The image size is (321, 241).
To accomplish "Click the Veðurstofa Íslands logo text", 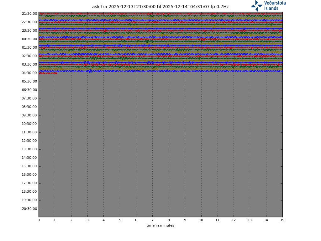I will pos(275,6).
